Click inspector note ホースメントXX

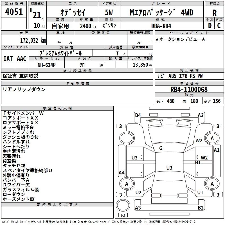[19, 199]
